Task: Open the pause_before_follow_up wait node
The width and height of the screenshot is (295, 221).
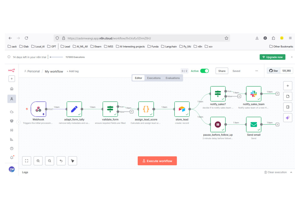Action: (x=218, y=124)
